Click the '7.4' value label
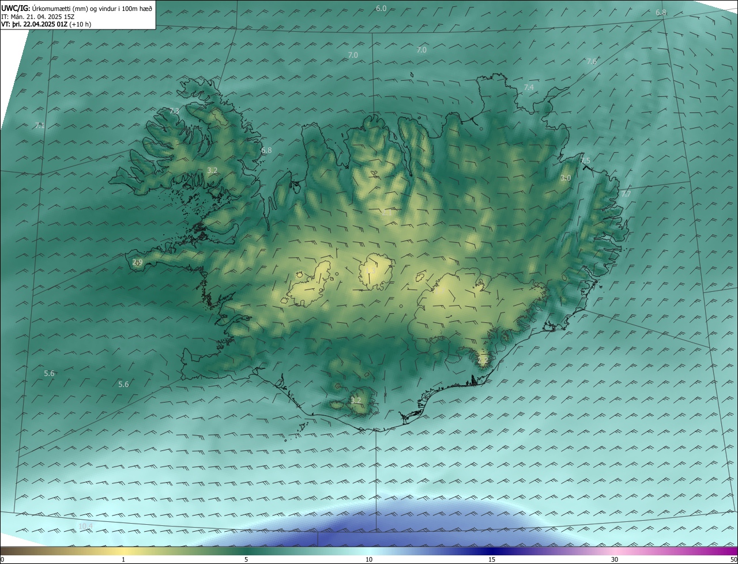738x564 pixels. 529,87
